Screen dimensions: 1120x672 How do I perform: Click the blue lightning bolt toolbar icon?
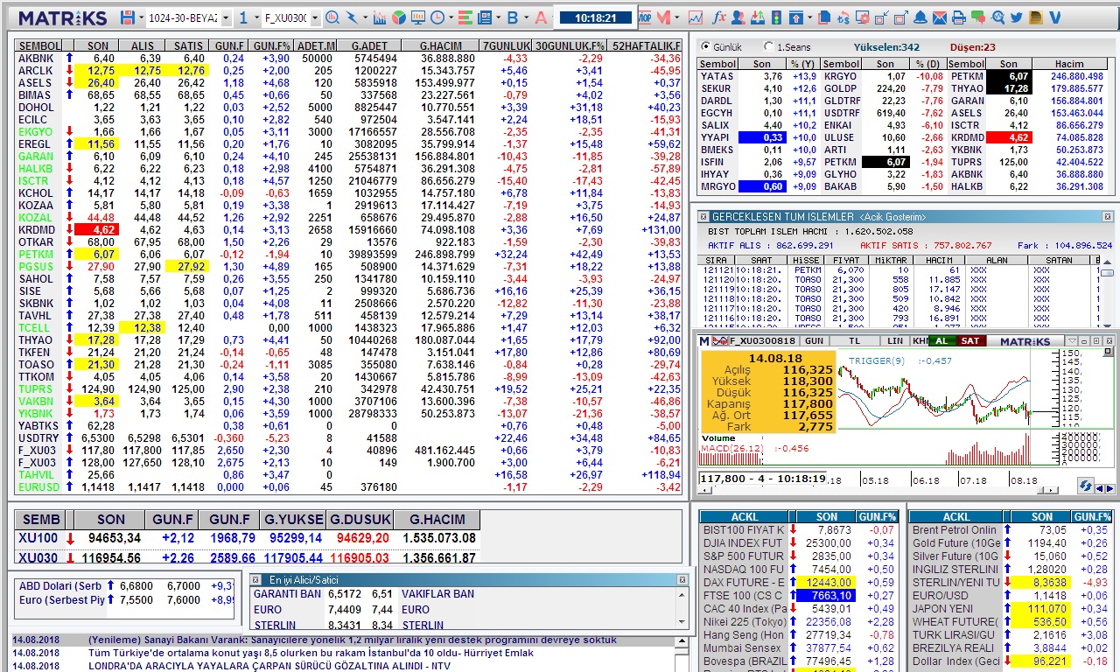pyautogui.click(x=352, y=17)
